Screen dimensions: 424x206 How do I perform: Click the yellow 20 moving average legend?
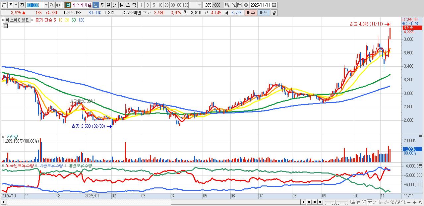67,20
